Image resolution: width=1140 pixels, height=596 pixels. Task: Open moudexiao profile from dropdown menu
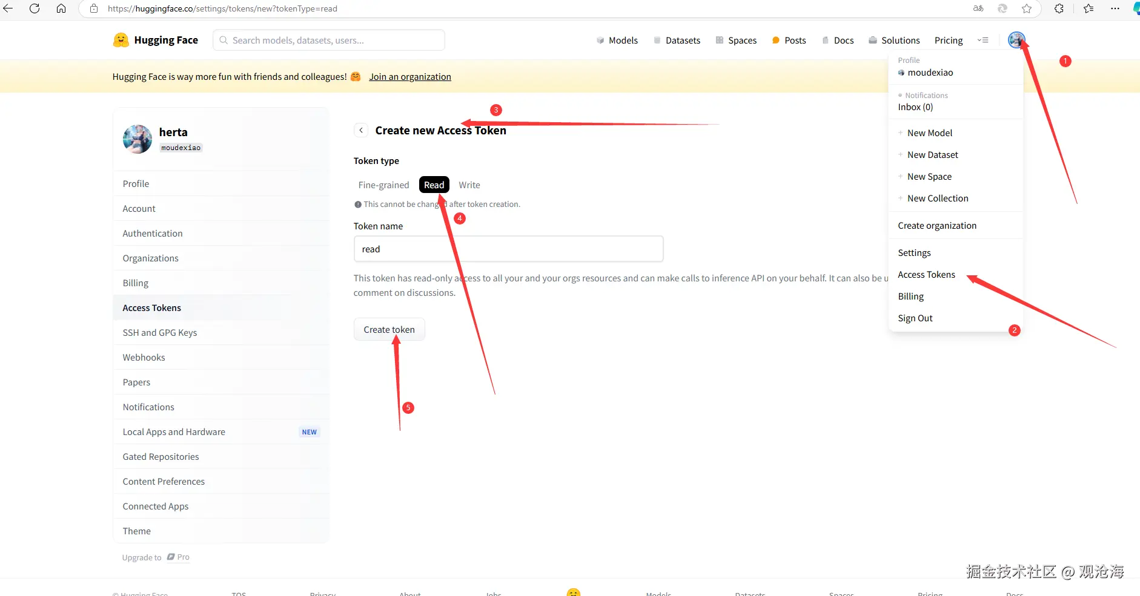pos(955,73)
